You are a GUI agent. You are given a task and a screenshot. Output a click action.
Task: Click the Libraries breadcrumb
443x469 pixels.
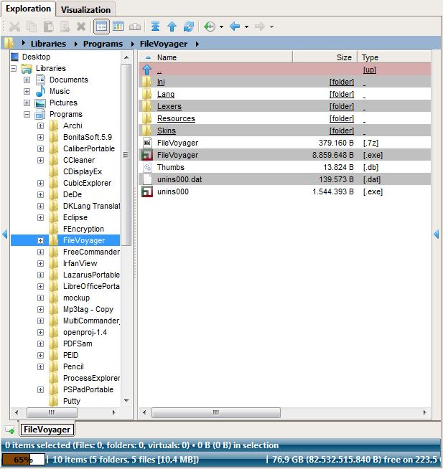pyautogui.click(x=48, y=44)
